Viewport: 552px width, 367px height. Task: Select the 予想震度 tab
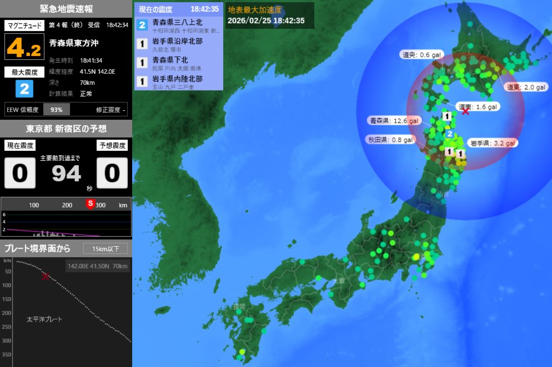pos(113,145)
